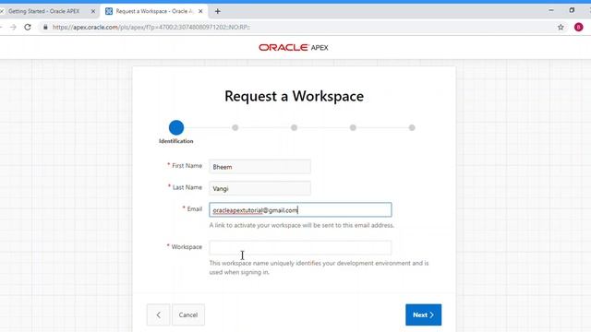Open the user profile avatar
The image size is (591, 332).
[579, 27]
